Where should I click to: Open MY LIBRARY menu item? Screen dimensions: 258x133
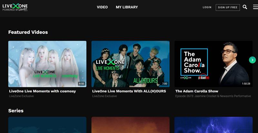click(x=127, y=7)
